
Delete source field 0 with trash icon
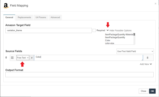(x=148, y=58)
